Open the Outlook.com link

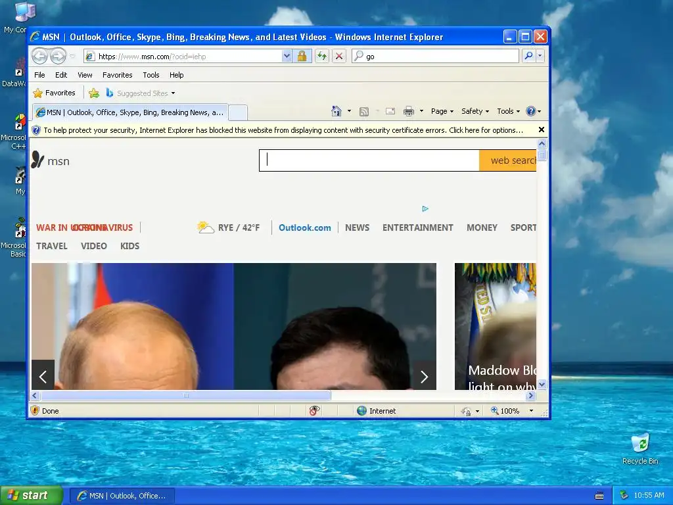[x=305, y=228]
